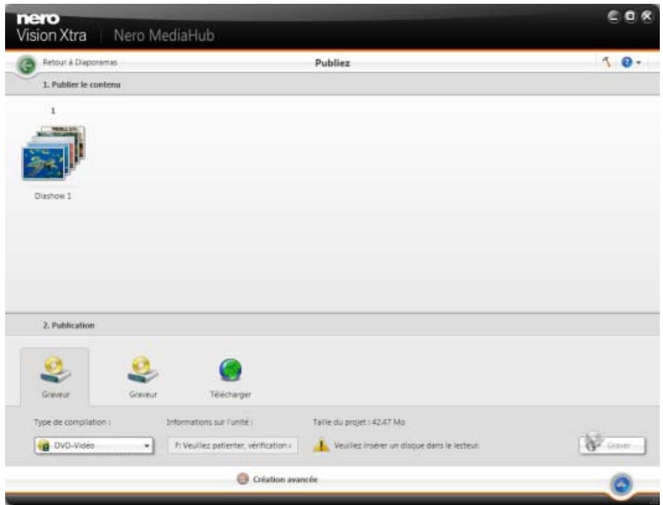Click the Publiez title

[x=332, y=63]
